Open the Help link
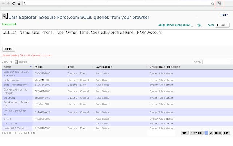 [x=224, y=15]
